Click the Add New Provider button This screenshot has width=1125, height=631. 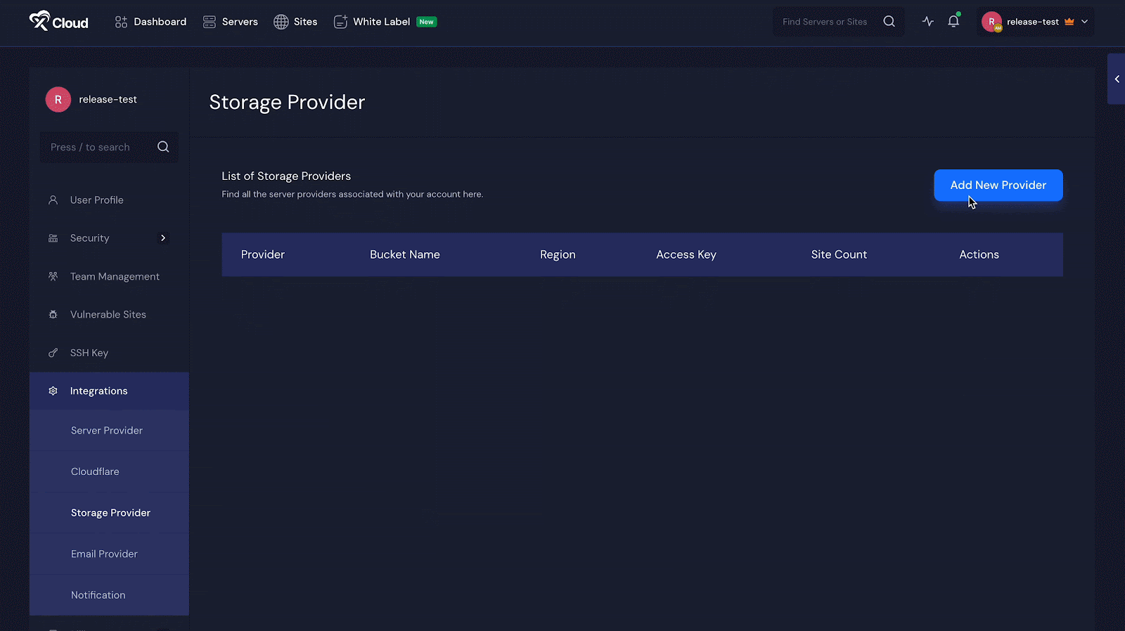point(998,186)
